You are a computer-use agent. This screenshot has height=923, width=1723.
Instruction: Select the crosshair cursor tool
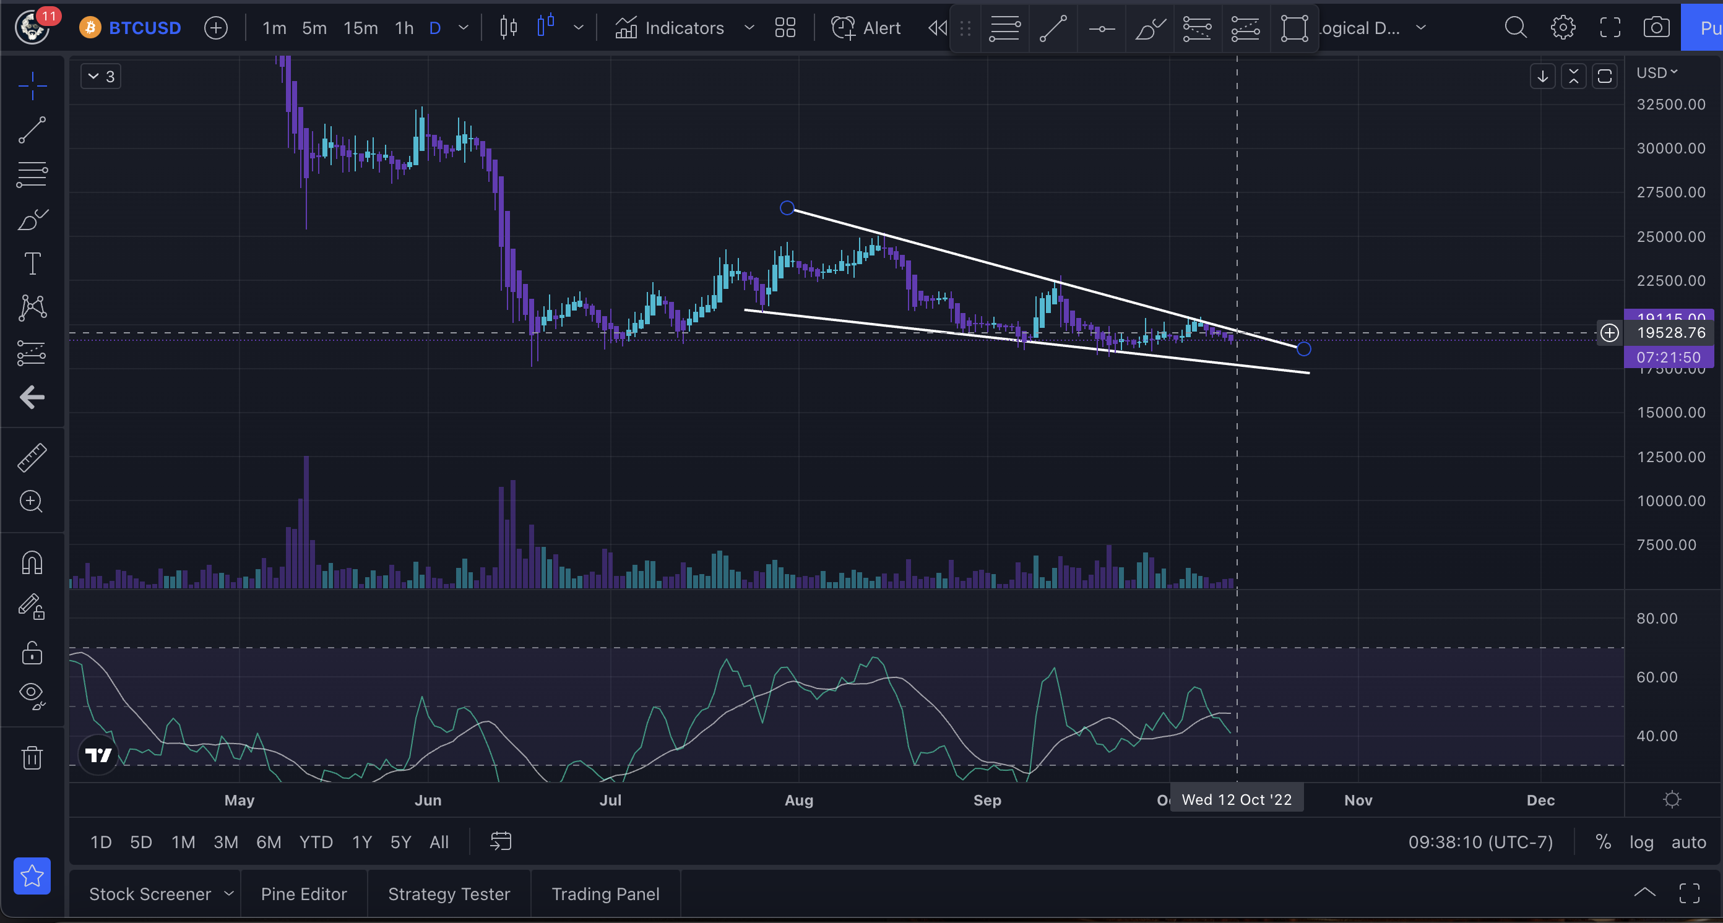point(32,85)
